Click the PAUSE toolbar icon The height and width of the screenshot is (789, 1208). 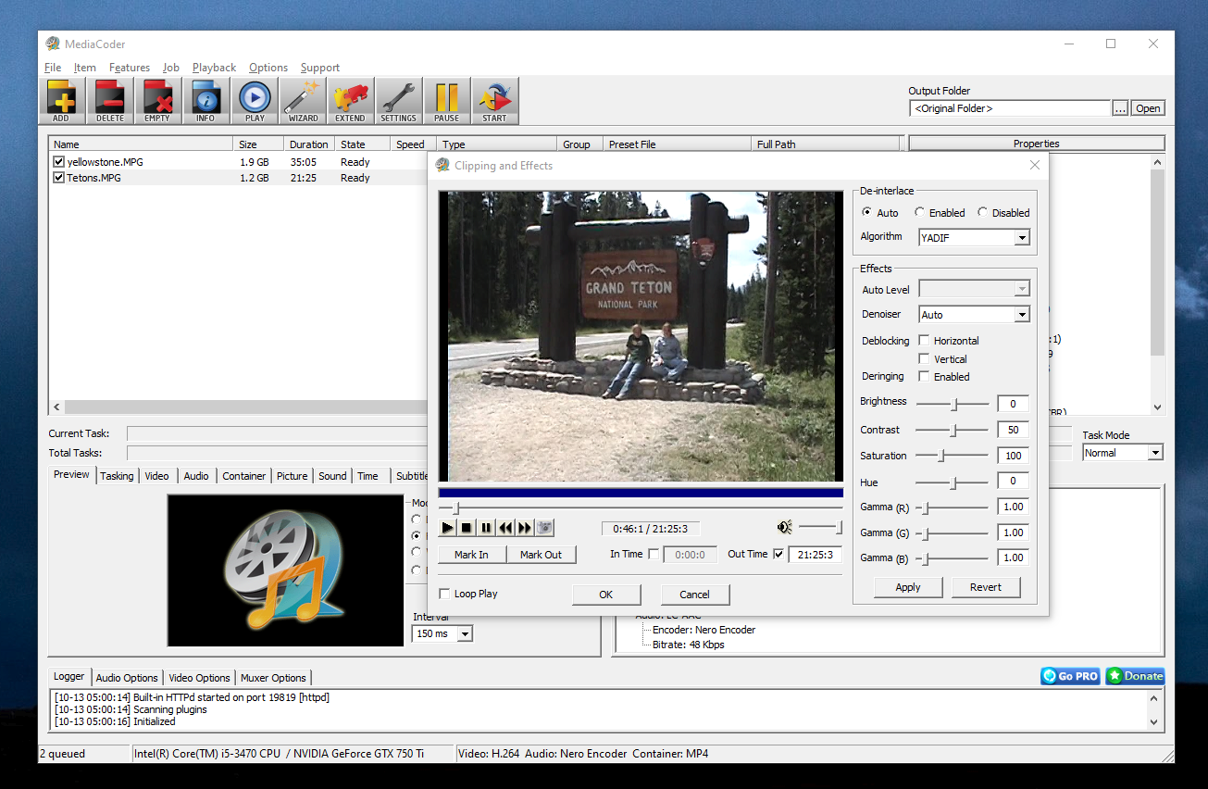pyautogui.click(x=447, y=100)
